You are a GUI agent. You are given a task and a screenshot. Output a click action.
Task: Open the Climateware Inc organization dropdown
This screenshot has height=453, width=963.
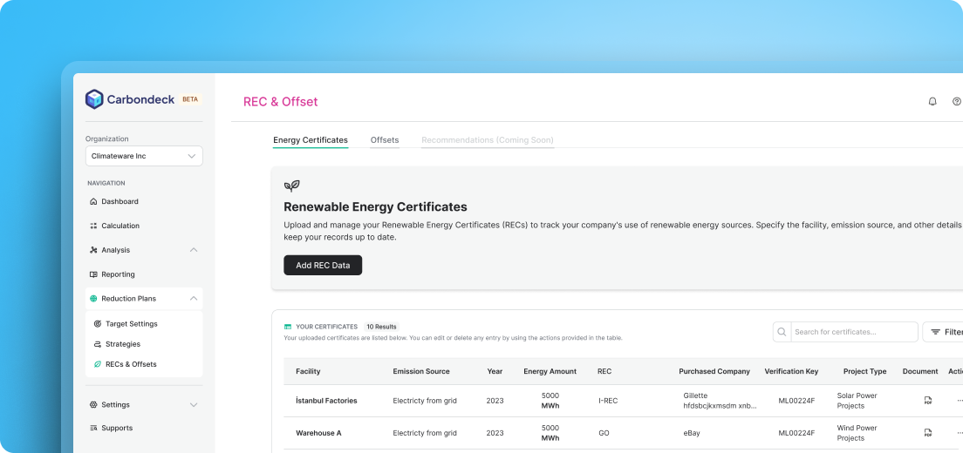coord(144,156)
